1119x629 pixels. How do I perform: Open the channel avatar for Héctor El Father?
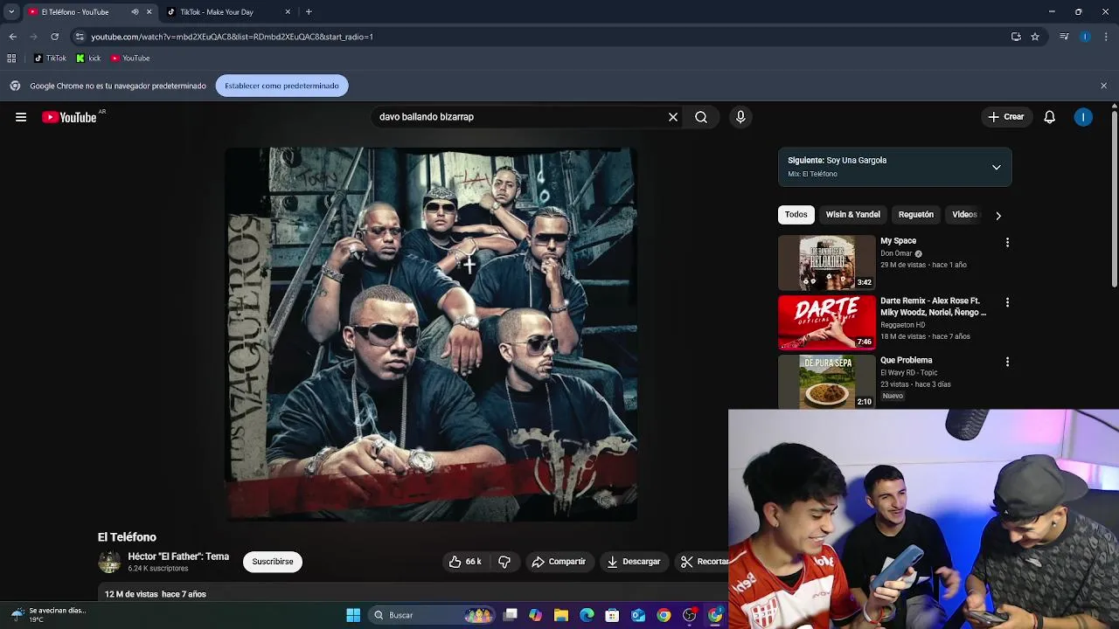coord(109,562)
